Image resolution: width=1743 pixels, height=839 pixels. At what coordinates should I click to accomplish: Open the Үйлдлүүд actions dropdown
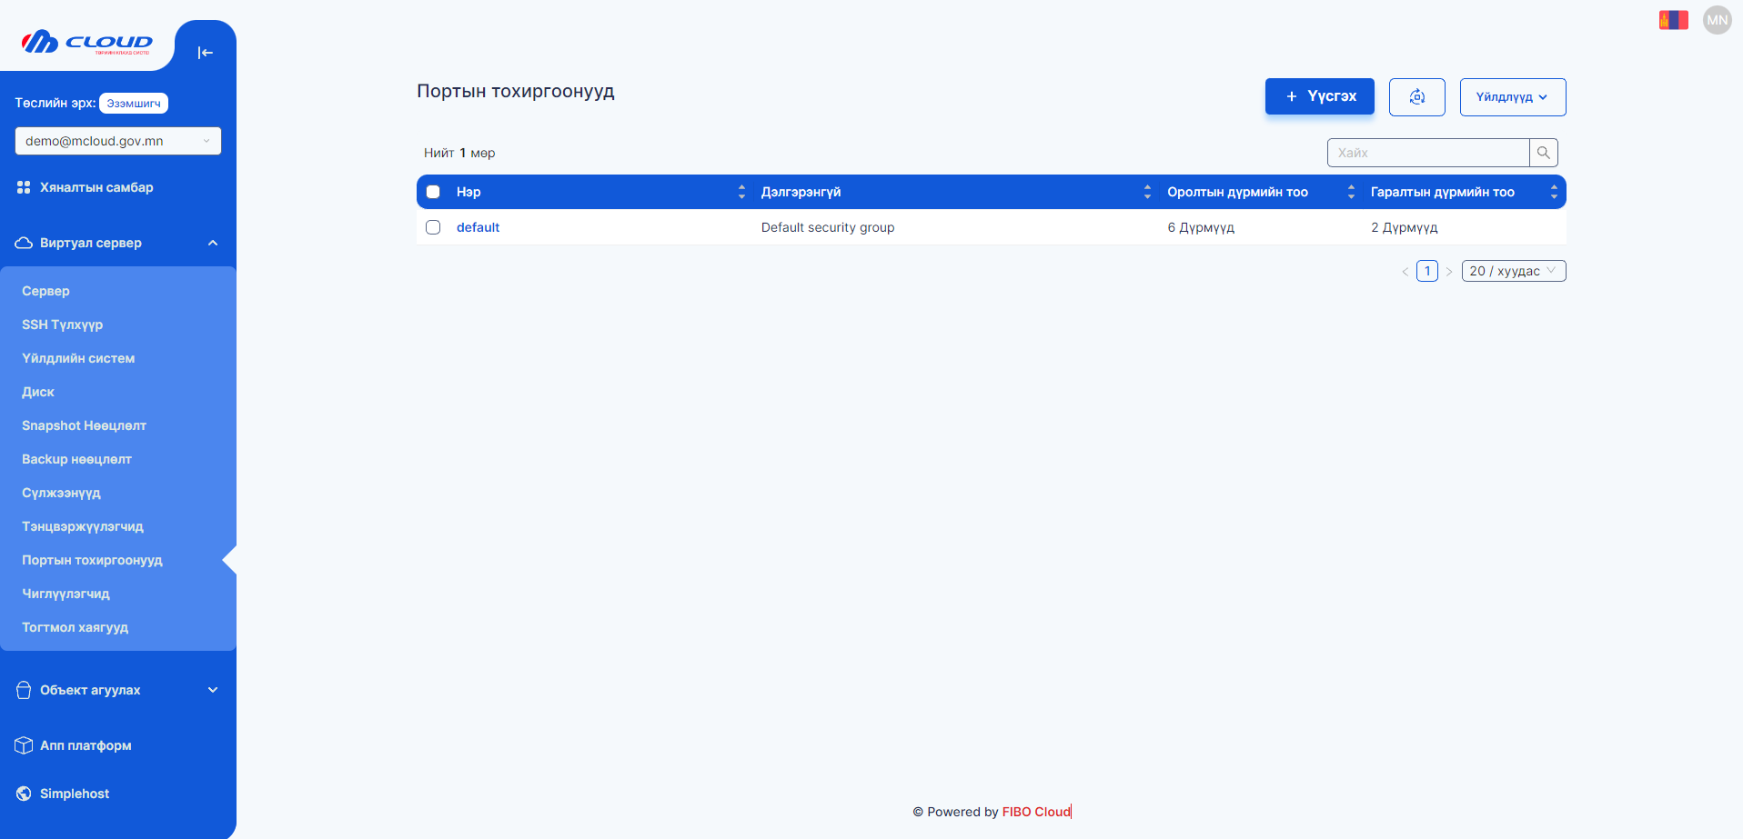(x=1512, y=97)
